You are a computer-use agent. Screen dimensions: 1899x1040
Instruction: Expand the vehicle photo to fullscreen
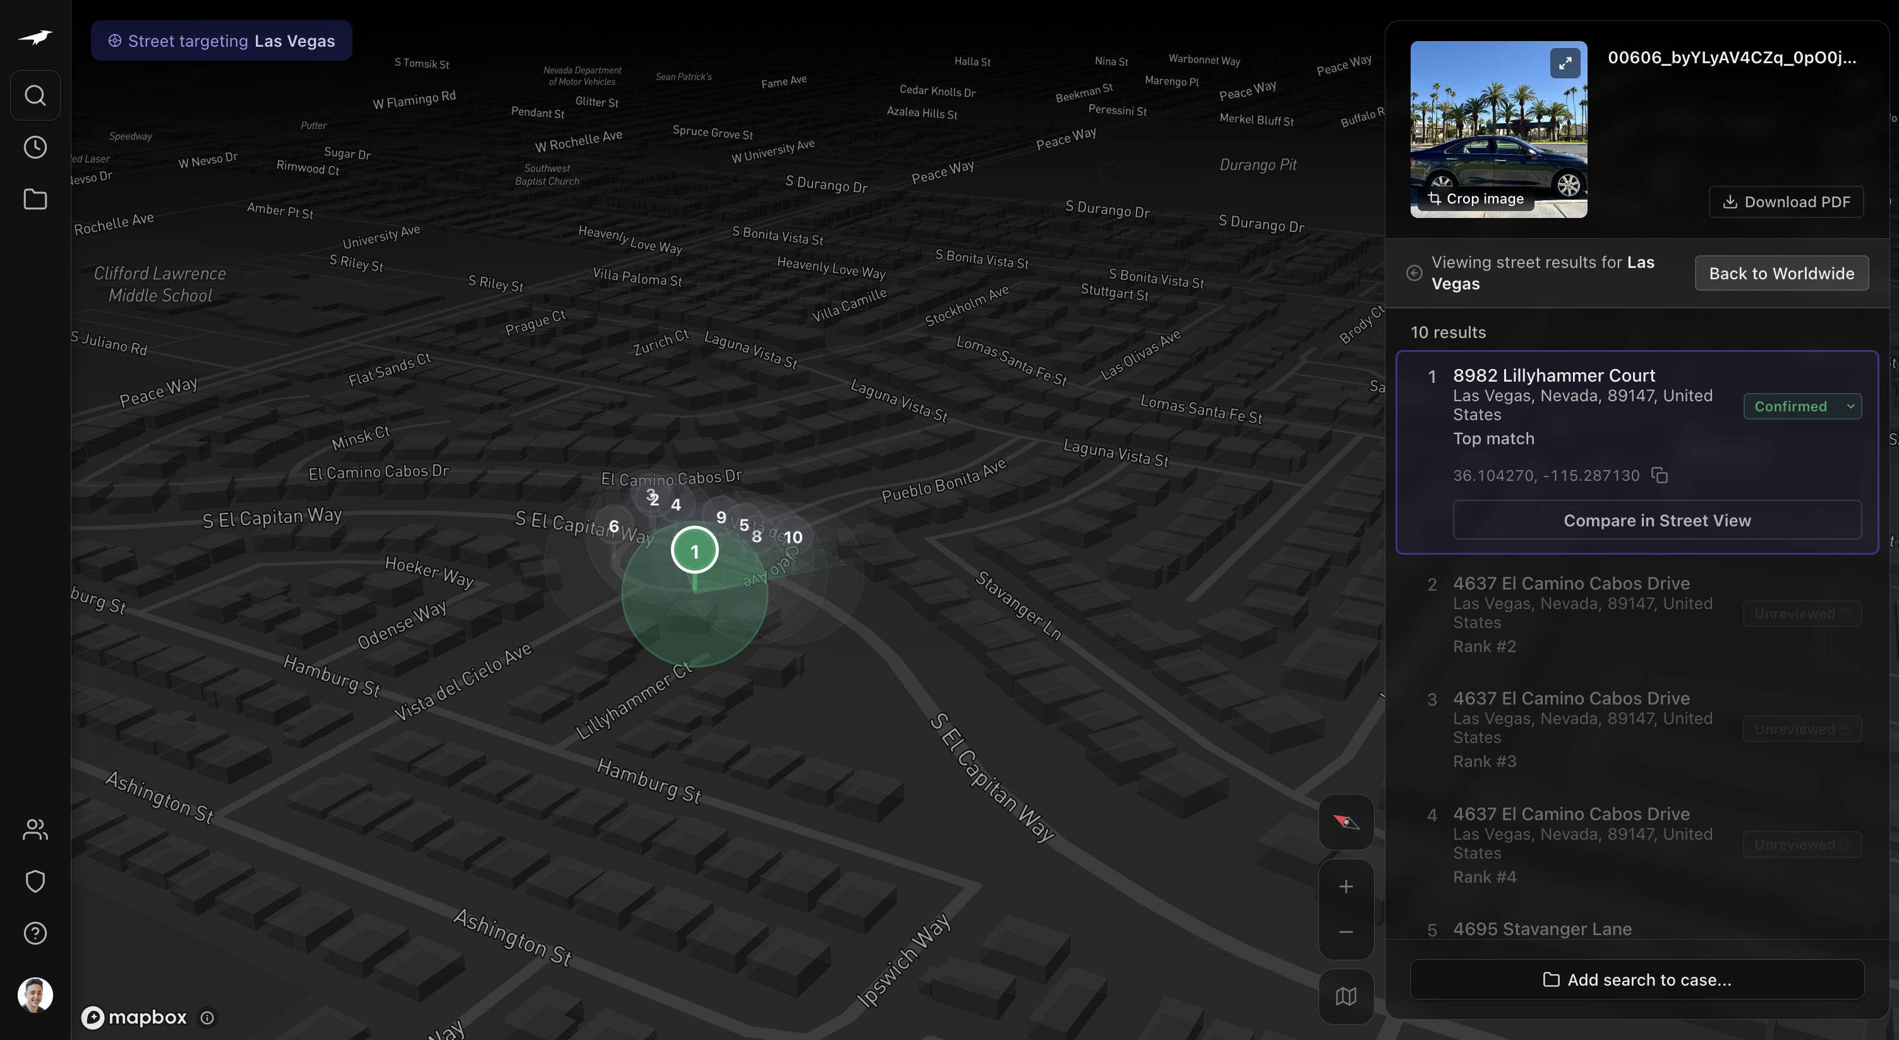coord(1566,63)
